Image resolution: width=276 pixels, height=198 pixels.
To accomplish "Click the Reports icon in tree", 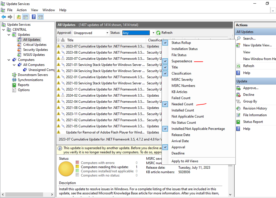I will [14, 85].
